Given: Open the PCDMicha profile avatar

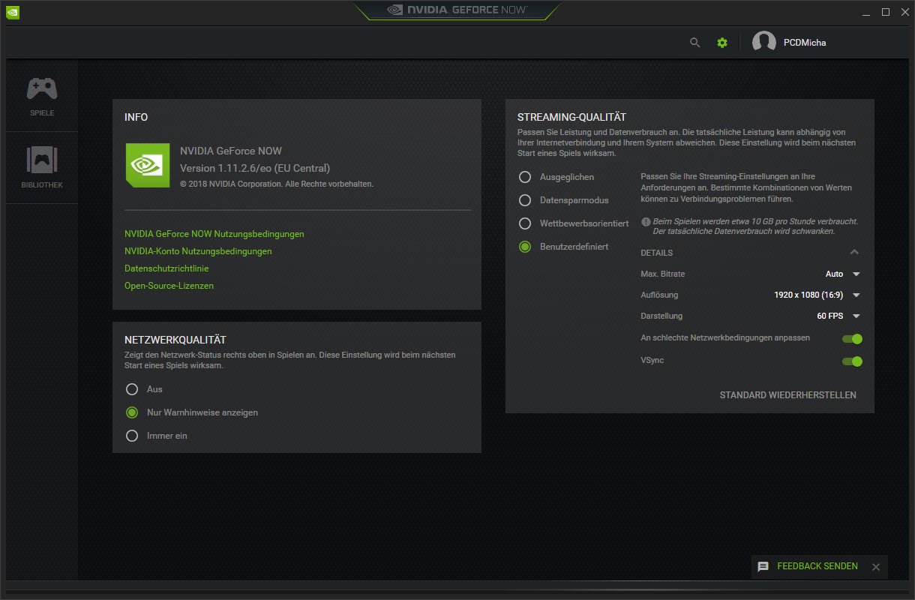Looking at the screenshot, I should (763, 43).
